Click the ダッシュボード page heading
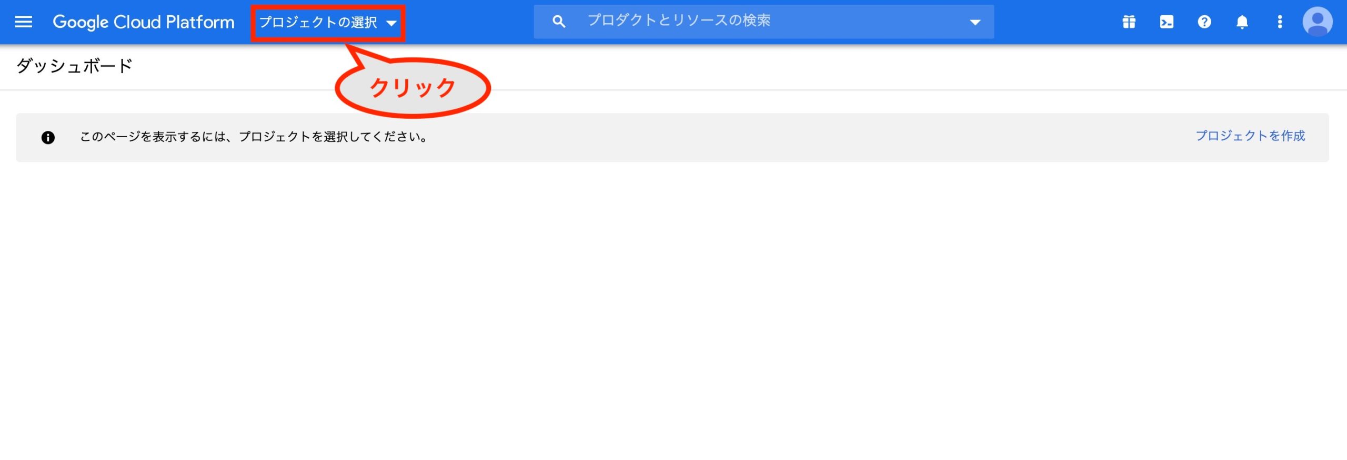 (74, 66)
